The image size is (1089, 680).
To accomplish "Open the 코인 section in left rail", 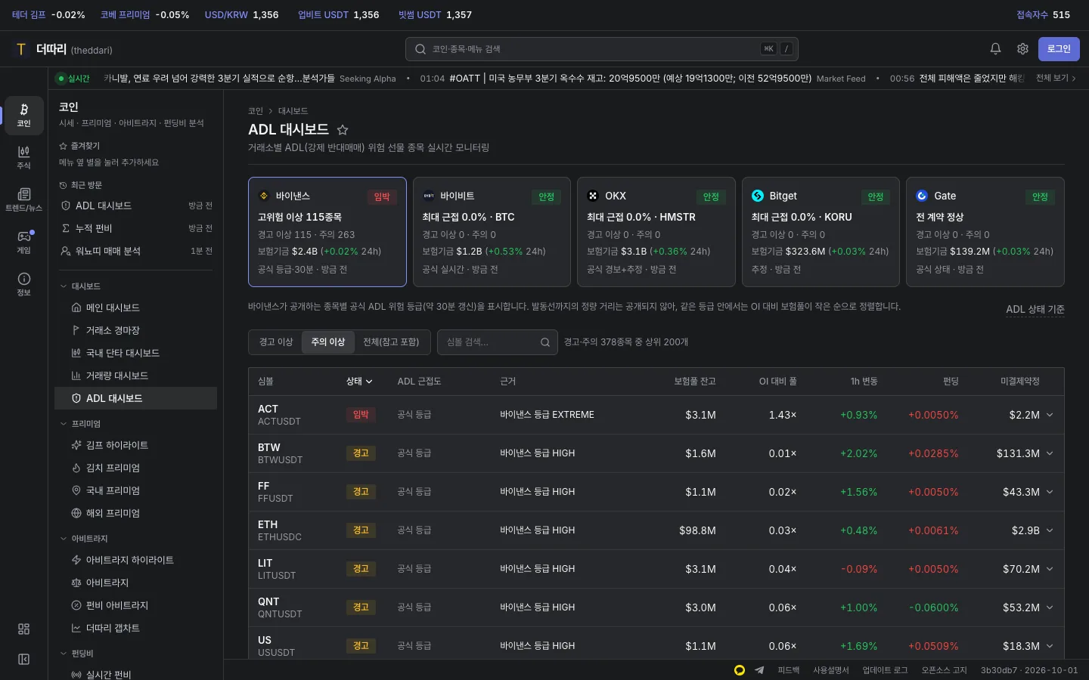I will click(x=24, y=115).
